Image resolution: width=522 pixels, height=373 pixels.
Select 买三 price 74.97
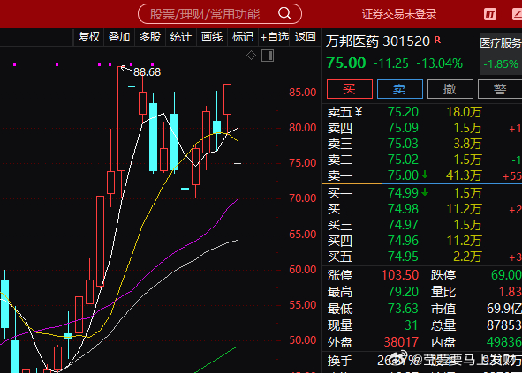coord(403,225)
